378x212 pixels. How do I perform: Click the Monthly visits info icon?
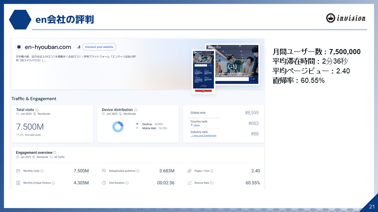point(42,171)
